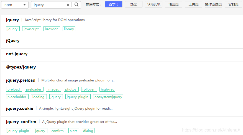
Task: Click 'A jQuery plugin that provides' description
Action: coord(80,122)
